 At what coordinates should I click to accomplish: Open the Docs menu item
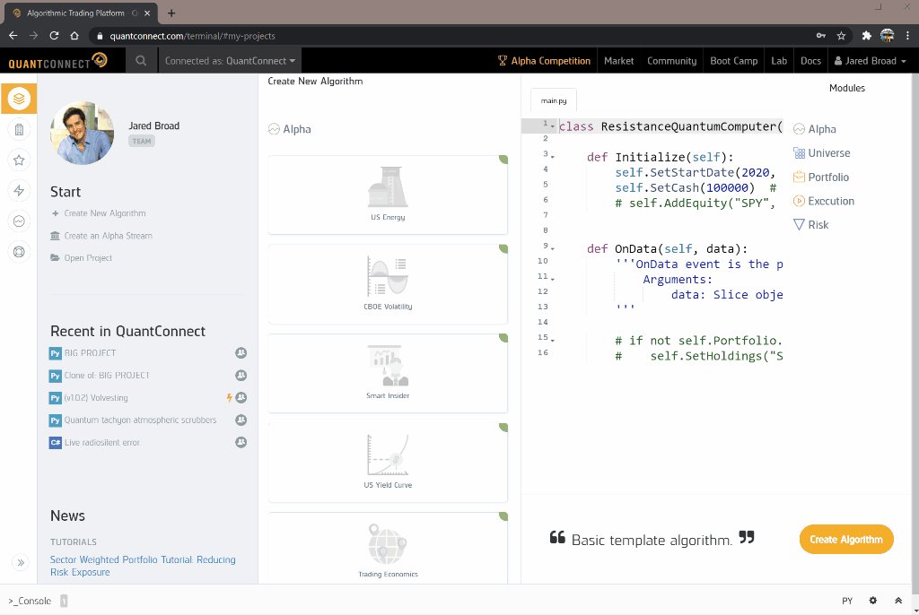[810, 60]
